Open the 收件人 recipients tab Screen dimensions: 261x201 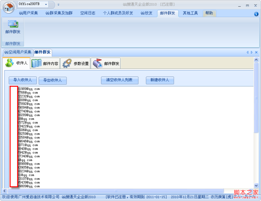click(x=17, y=63)
